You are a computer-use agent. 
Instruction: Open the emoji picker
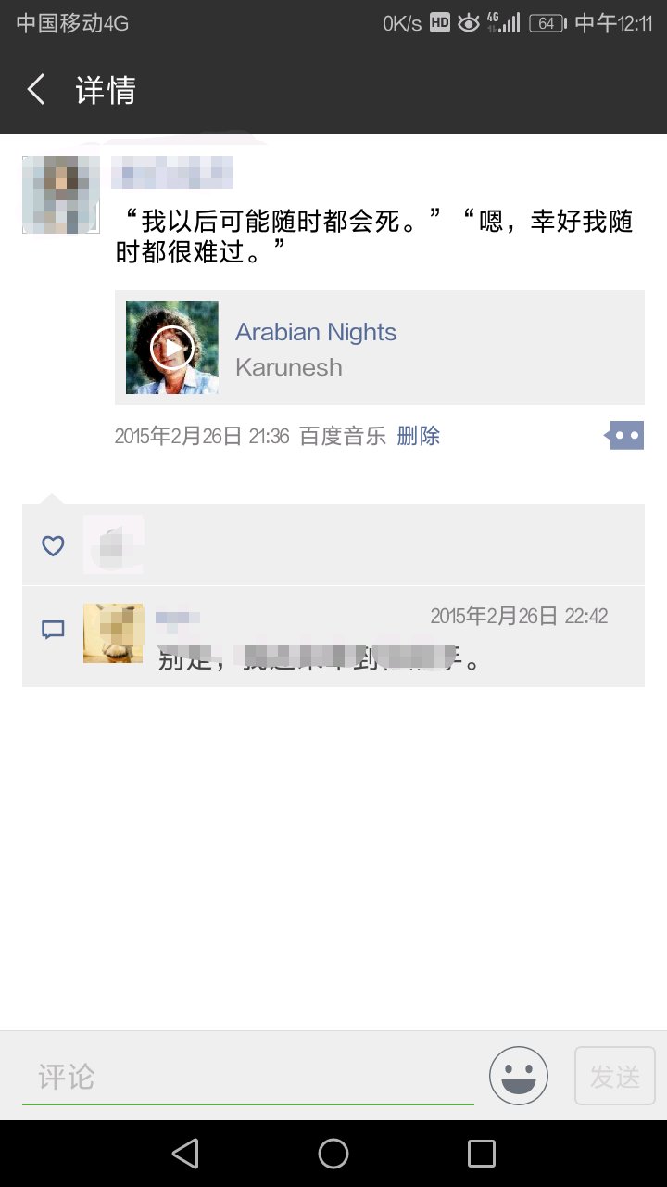[519, 1076]
